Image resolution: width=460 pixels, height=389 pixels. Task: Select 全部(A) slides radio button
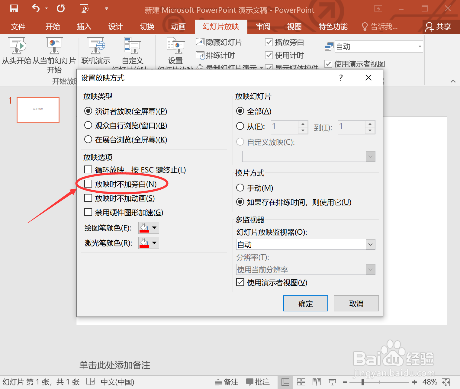click(240, 111)
